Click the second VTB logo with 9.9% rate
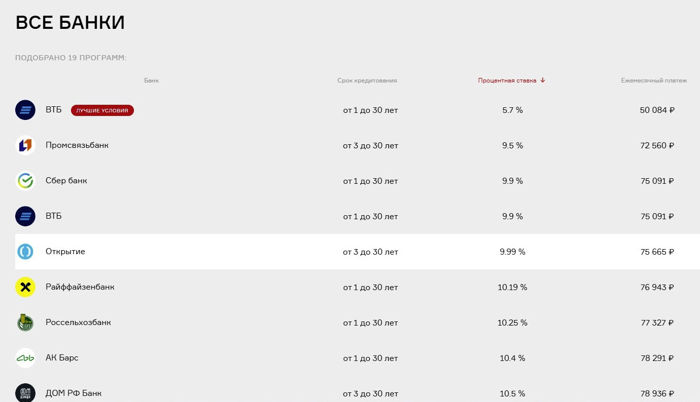 coord(25,216)
